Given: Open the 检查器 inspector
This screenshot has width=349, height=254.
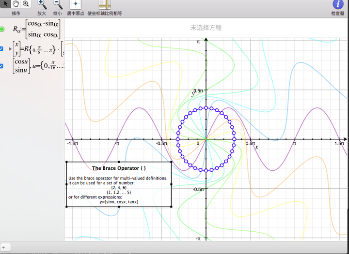Looking at the screenshot, I should 338,4.
